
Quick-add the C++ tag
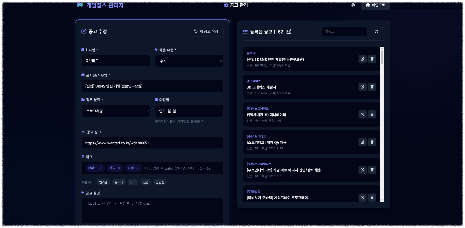point(133,182)
